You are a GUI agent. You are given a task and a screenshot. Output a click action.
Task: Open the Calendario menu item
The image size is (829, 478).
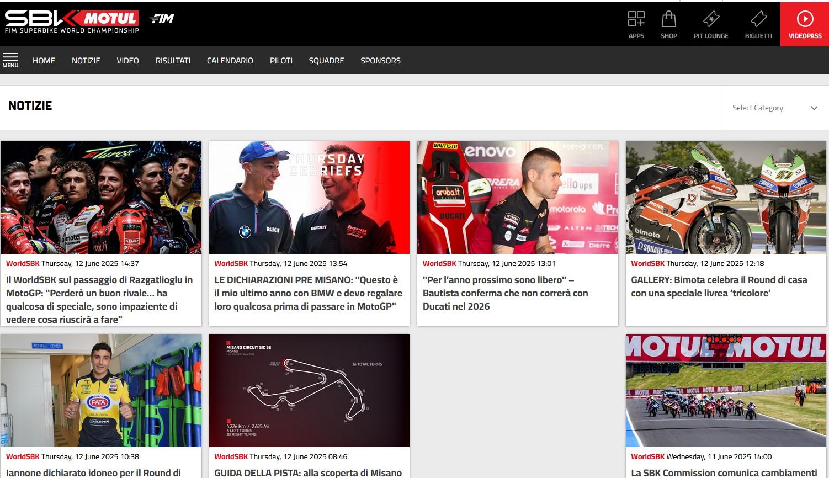coord(230,61)
